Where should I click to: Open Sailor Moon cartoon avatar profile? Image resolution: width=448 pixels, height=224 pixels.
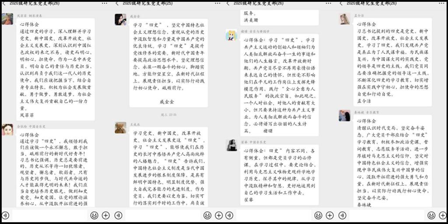pos(231,35)
